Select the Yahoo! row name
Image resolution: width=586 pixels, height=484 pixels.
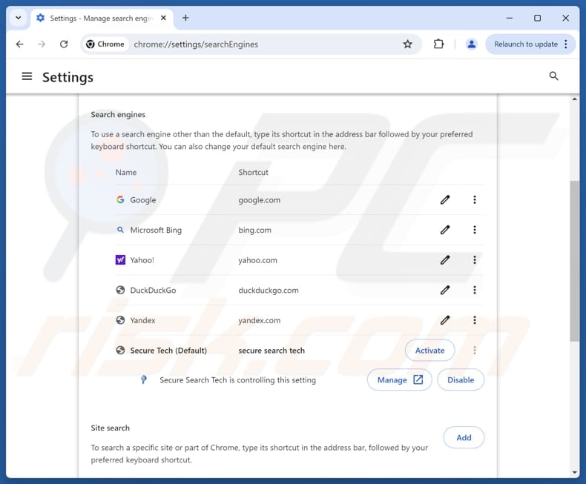coord(142,260)
